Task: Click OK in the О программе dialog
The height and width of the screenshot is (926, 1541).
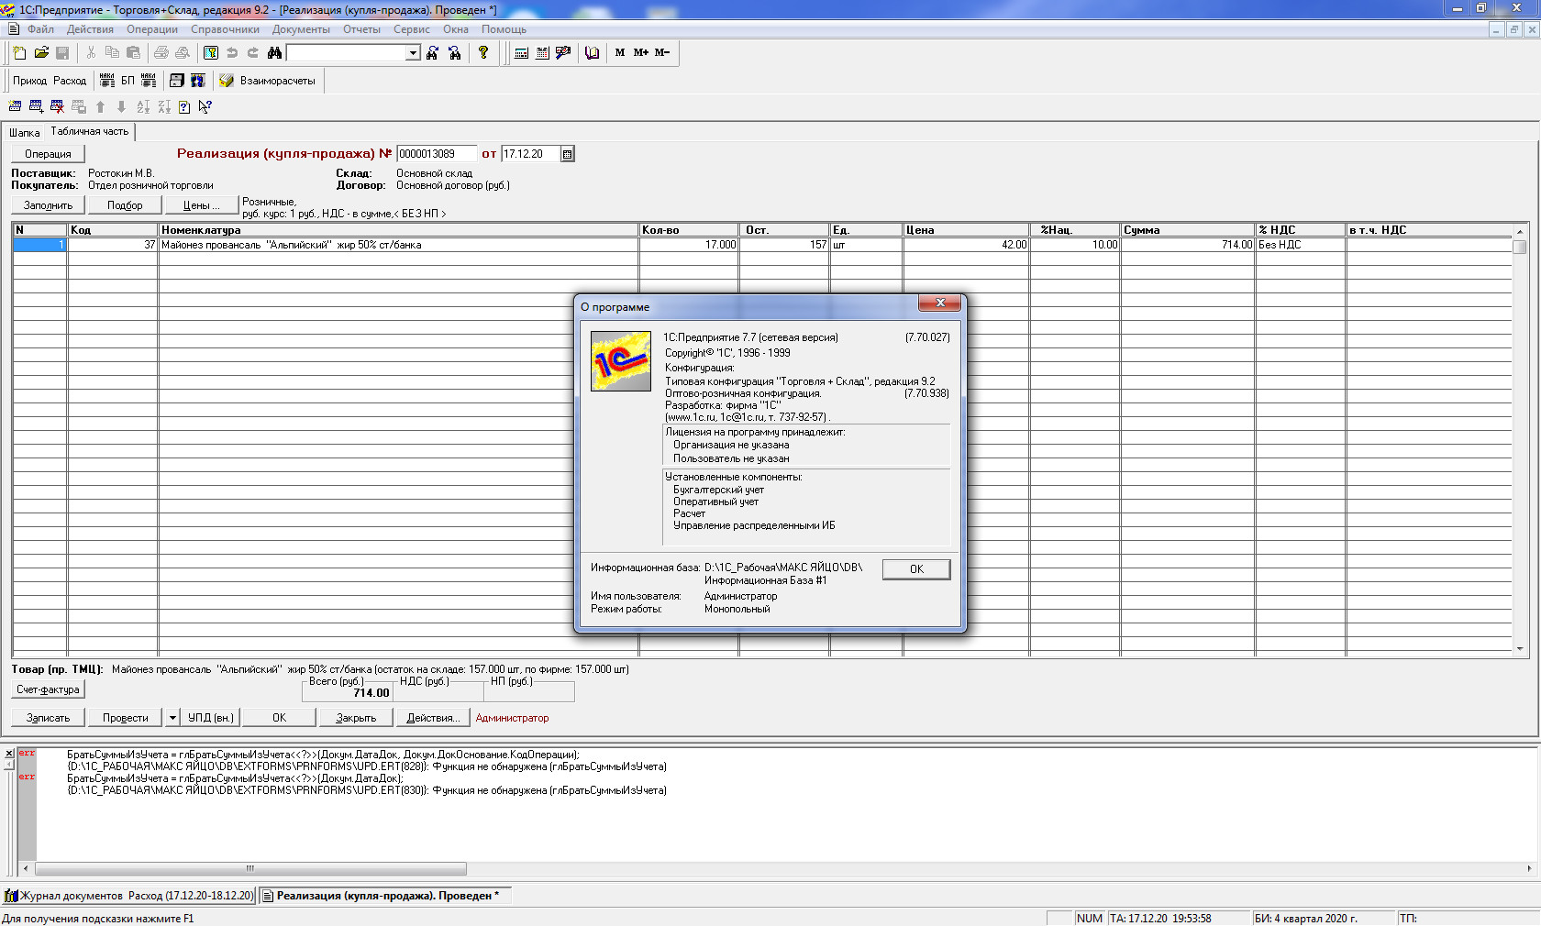Action: coord(916,569)
